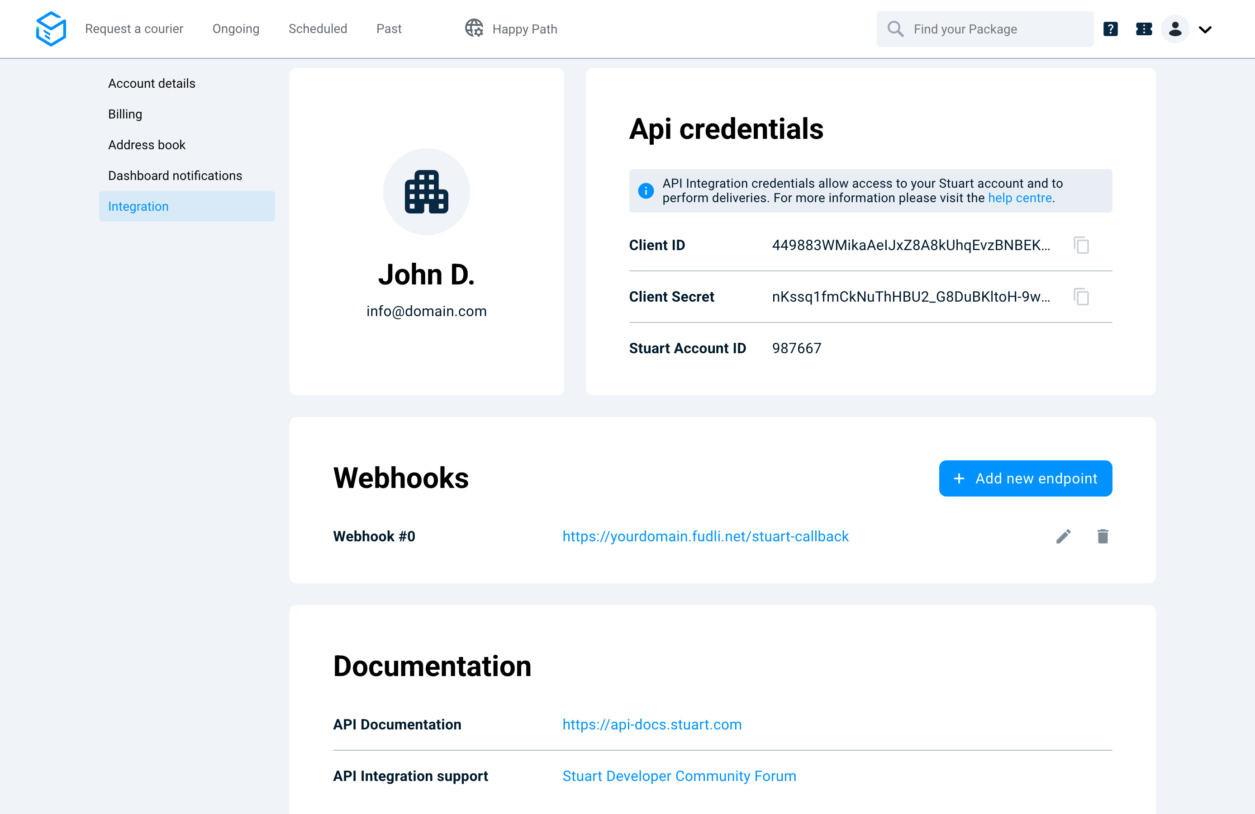Copy the Client ID value

click(x=1081, y=245)
